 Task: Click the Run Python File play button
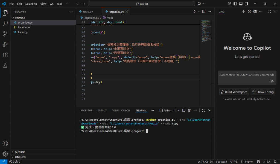tap(195, 12)
